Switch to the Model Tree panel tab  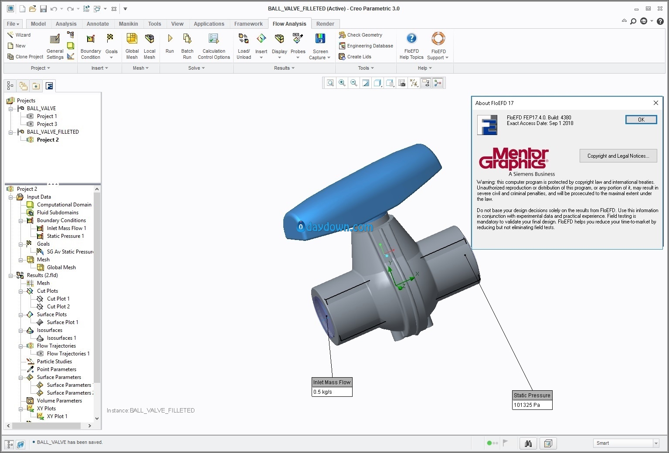[x=10, y=86]
